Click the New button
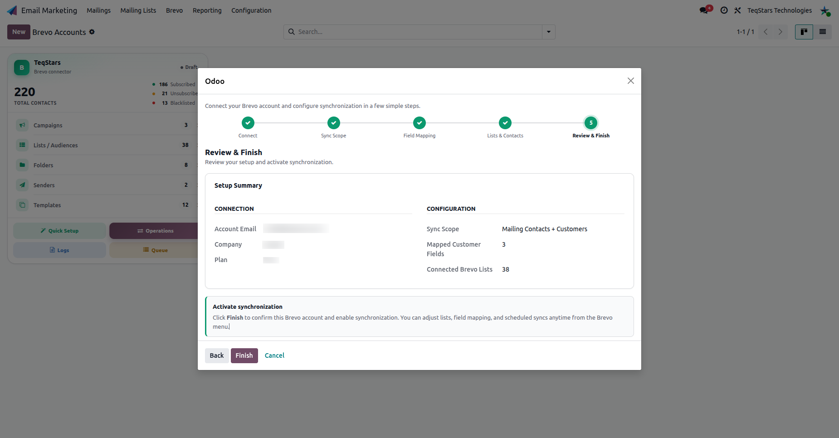This screenshot has height=438, width=839. point(19,32)
